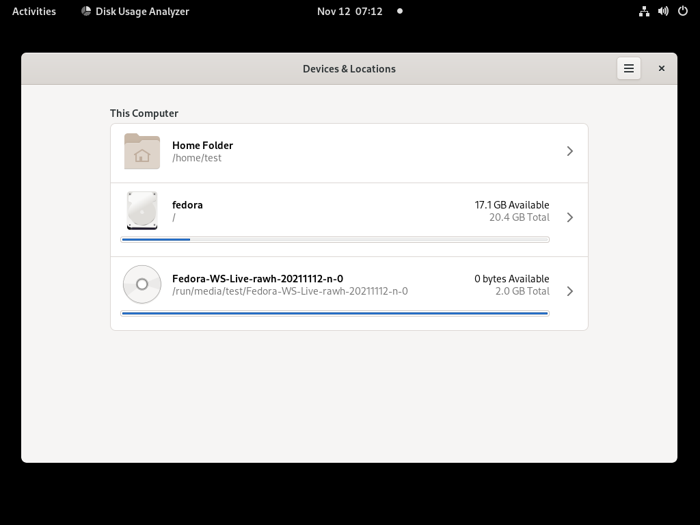The height and width of the screenshot is (525, 700).
Task: Open the clock Nov 12 07:12
Action: [349, 11]
